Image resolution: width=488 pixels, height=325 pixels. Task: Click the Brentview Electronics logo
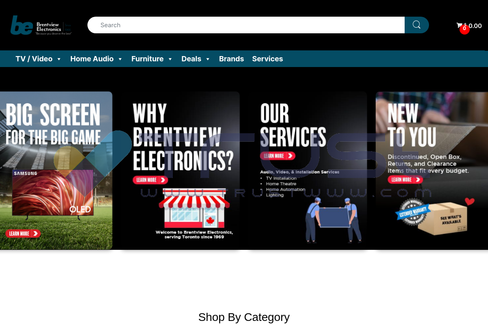(x=41, y=25)
